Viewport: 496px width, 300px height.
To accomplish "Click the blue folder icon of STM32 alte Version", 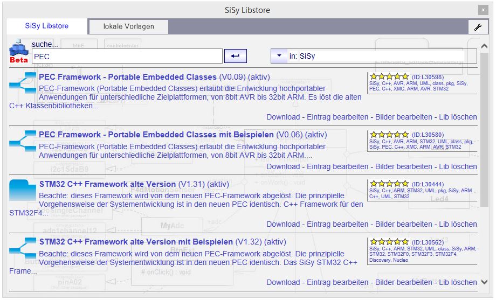I will coord(23,190).
